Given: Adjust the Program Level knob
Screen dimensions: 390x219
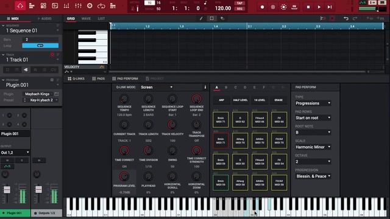Looking at the screenshot, I should click(x=124, y=176).
